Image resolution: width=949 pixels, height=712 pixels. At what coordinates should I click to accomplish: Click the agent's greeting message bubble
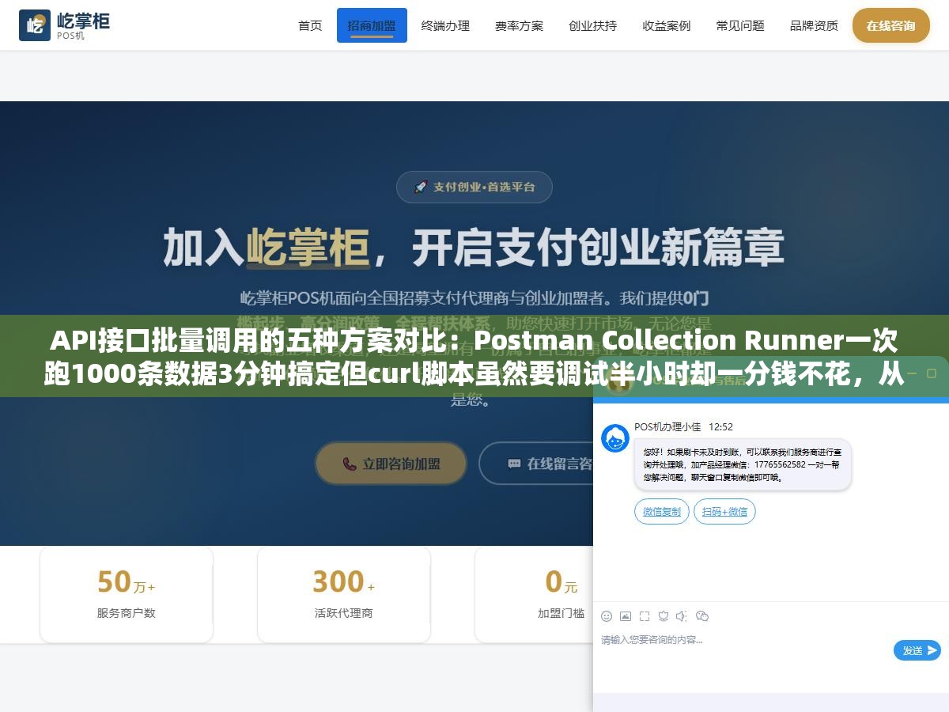[x=743, y=464]
